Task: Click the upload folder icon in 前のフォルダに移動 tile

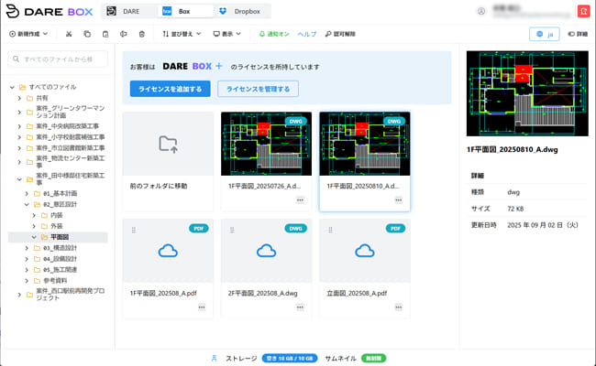Action: point(168,143)
